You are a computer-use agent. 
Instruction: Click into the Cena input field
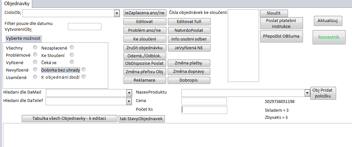[204, 101]
